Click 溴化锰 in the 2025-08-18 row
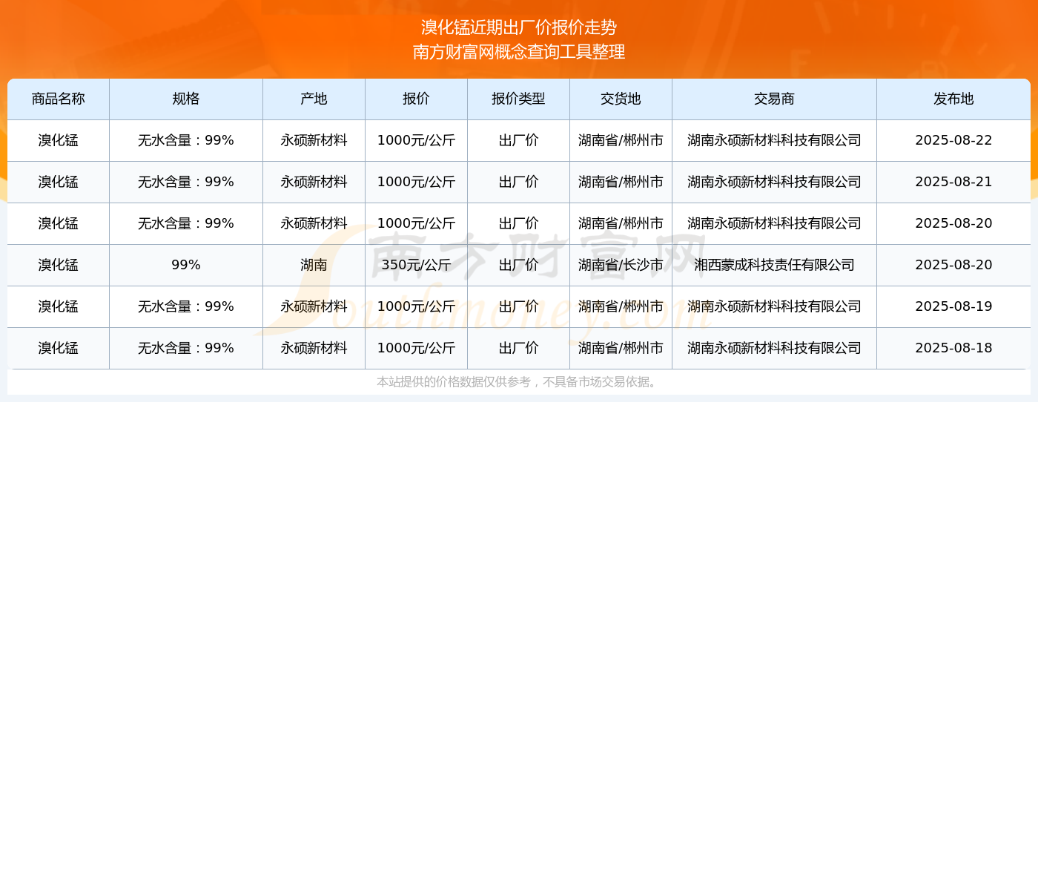This screenshot has width=1038, height=894. pyautogui.click(x=59, y=349)
